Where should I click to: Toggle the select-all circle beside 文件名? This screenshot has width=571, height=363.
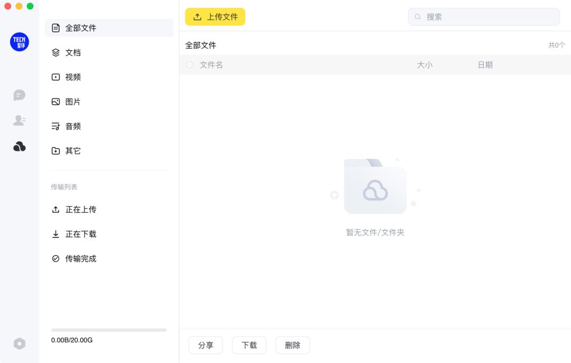(190, 65)
